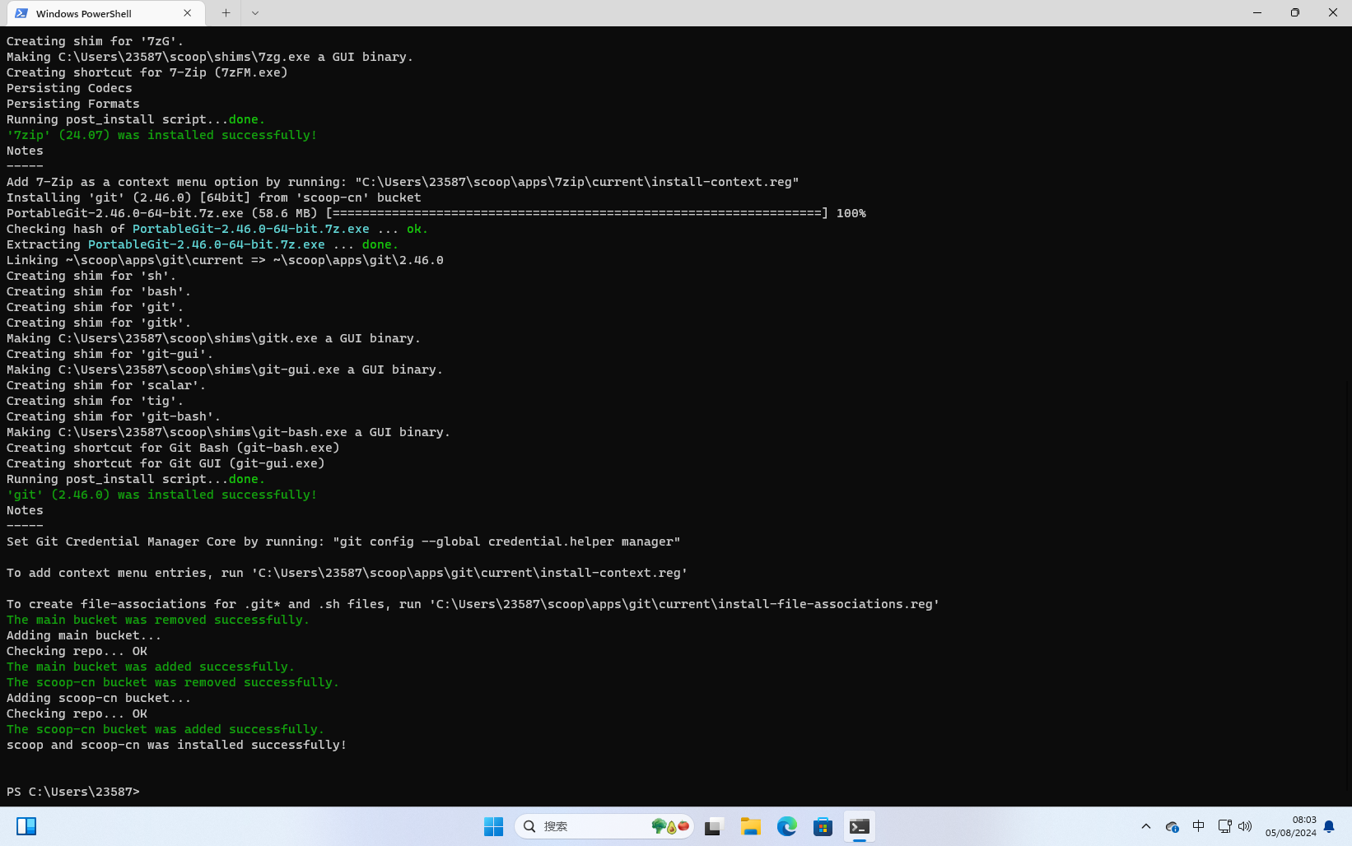Image resolution: width=1352 pixels, height=846 pixels.
Task: Click "Add 7-Zip as a context menu option" line
Action: (x=403, y=182)
